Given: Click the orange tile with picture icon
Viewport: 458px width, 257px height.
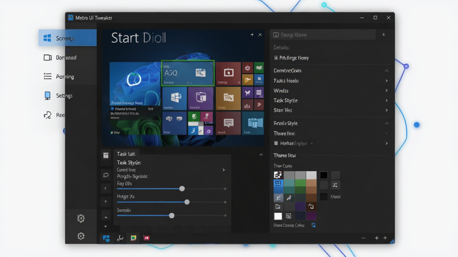Looking at the screenshot, I should coord(229,99).
